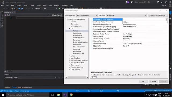Open the Analyze menu
Image resolution: width=172 pixels, height=97 pixels.
tap(57, 5)
